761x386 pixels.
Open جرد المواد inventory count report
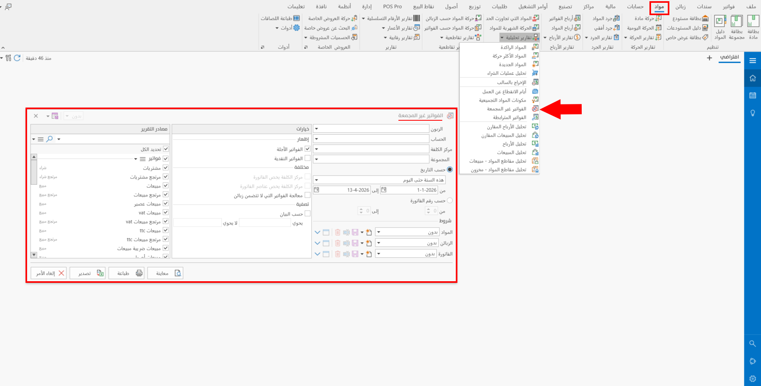click(606, 18)
